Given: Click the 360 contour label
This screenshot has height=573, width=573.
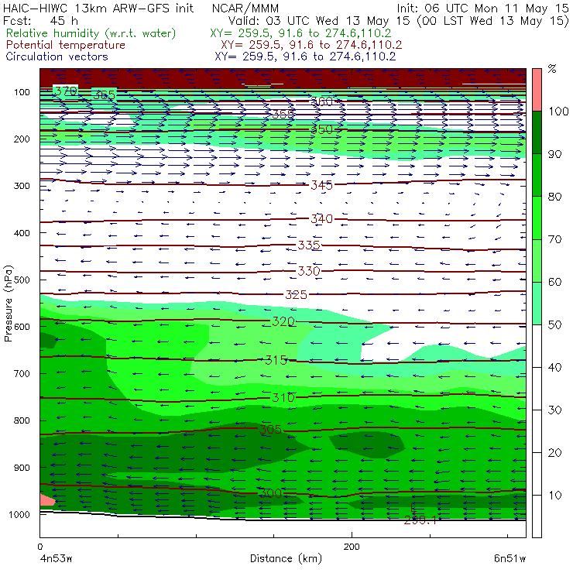Looking at the screenshot, I should click(321, 101).
